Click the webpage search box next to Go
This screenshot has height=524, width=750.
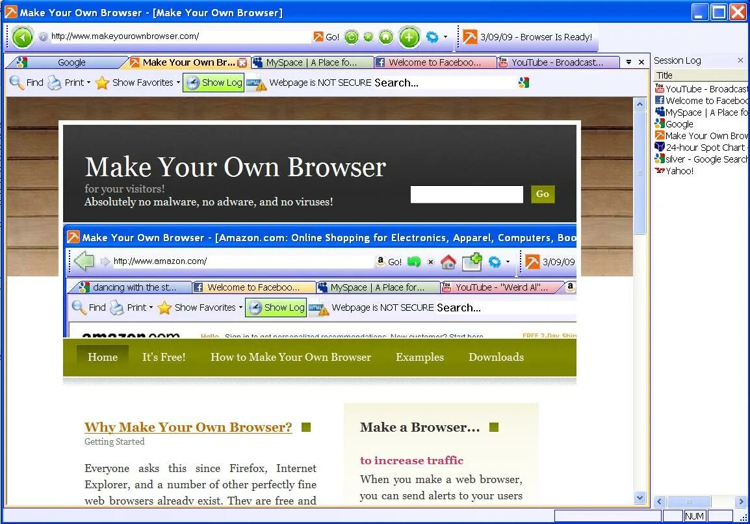(x=467, y=194)
